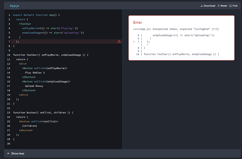Screen dimensions: 242x159
Task: Click the text Upload Bnuuy
Action: [x=34, y=86]
